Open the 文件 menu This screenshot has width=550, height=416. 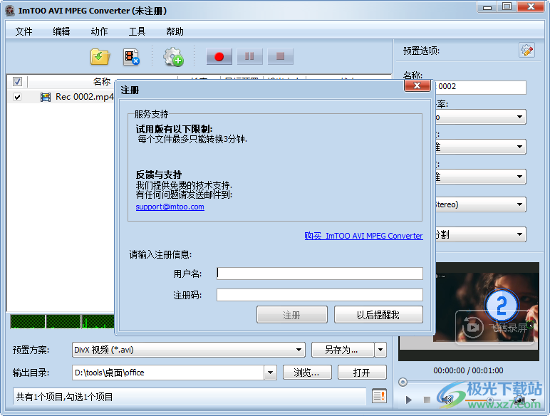pos(24,31)
